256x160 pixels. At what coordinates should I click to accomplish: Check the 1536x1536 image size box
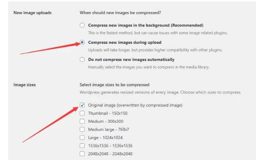tap(82, 145)
